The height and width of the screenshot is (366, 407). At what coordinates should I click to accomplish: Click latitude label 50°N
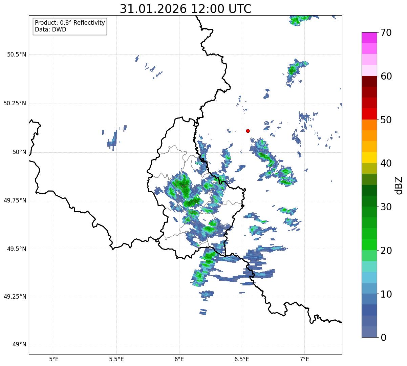point(19,152)
